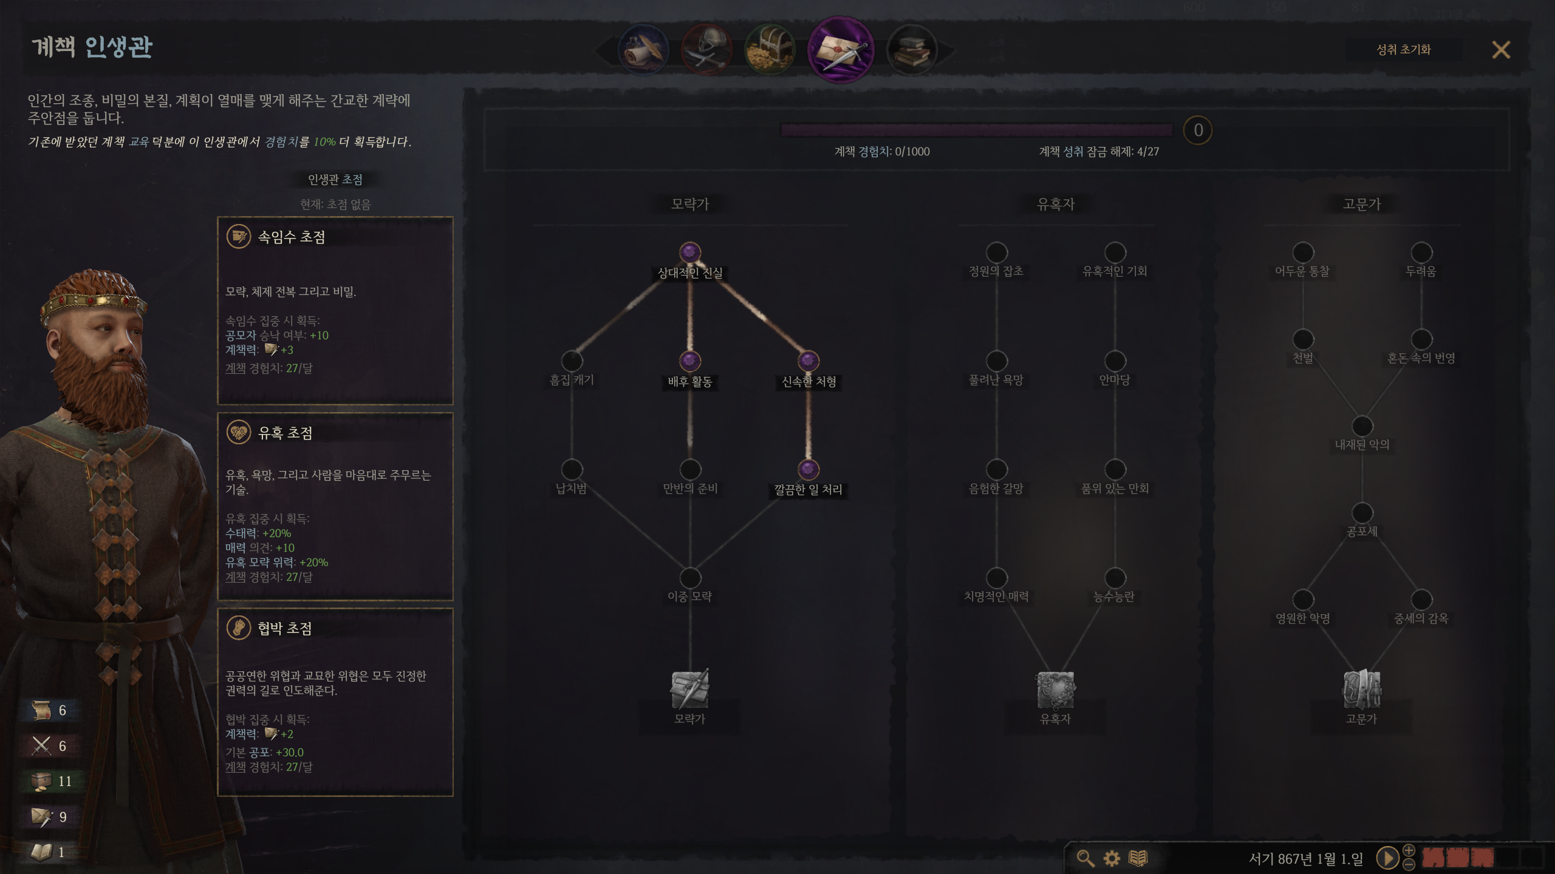Click the 유혹자 final trait heart icon
This screenshot has height=874, width=1555.
pos(1056,689)
